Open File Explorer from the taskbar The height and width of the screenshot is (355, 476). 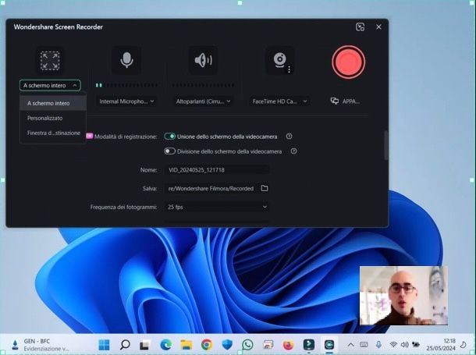186,345
